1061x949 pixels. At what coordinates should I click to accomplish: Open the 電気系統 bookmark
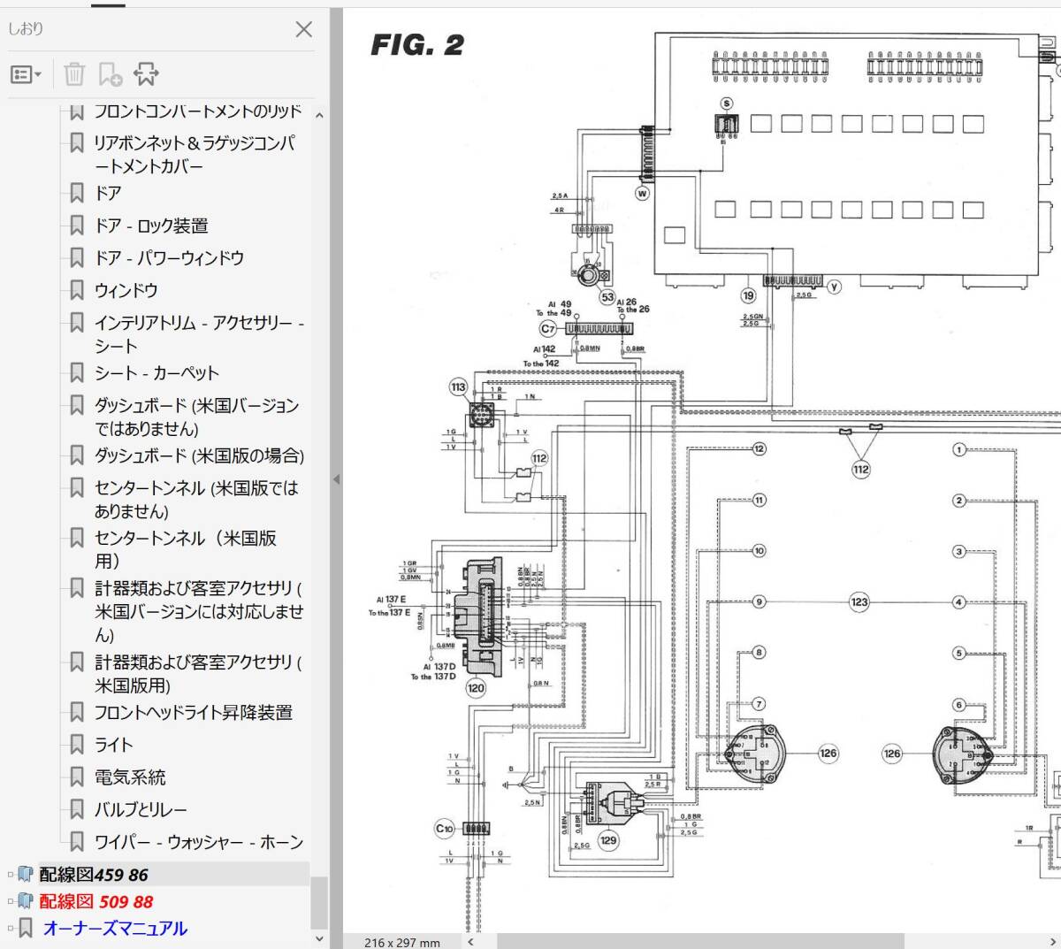(130, 777)
